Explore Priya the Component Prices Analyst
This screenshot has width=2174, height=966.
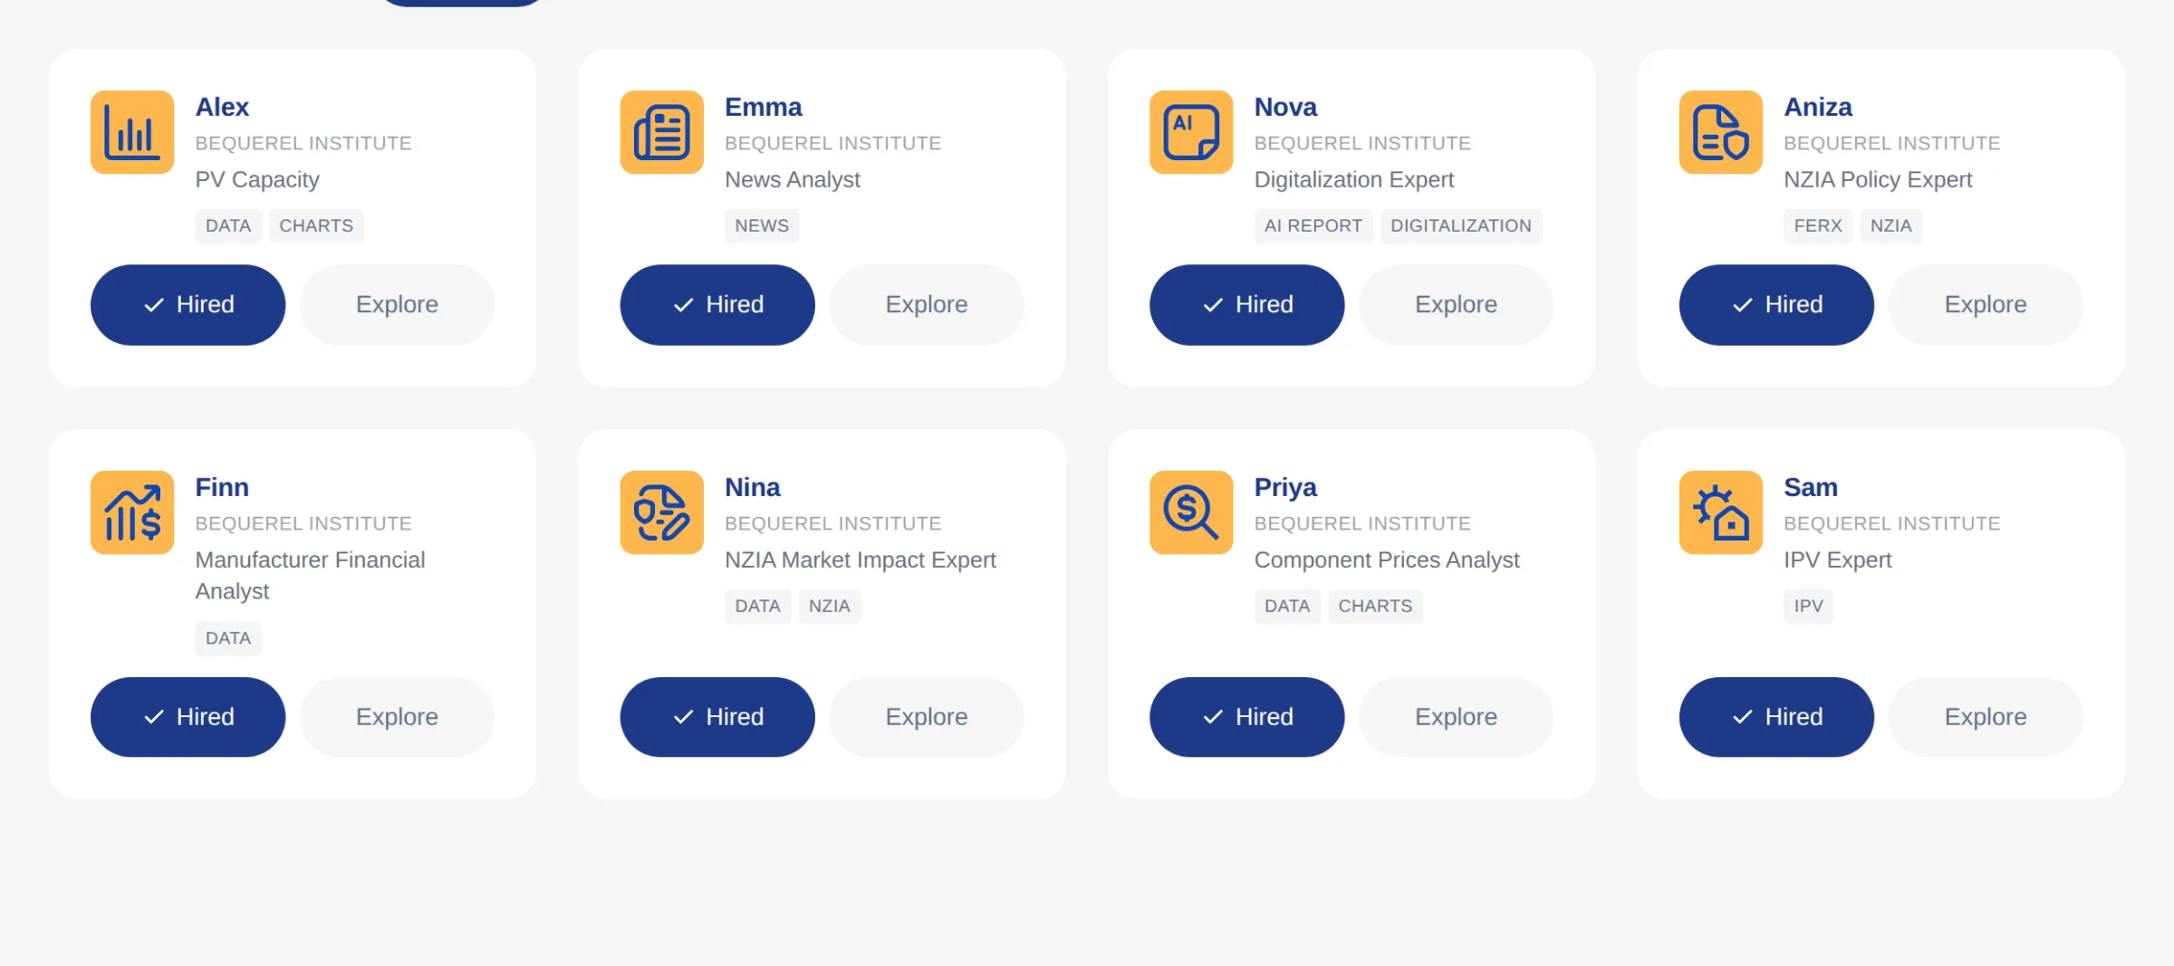[x=1456, y=717]
